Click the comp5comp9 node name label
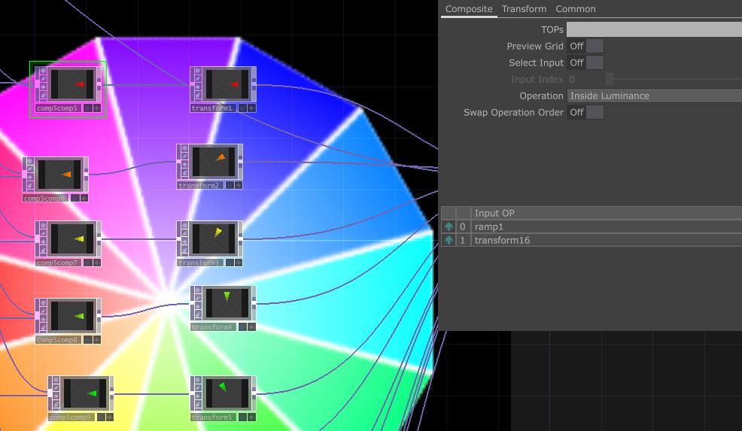Screen dimensions: 742x431 (x=70, y=417)
